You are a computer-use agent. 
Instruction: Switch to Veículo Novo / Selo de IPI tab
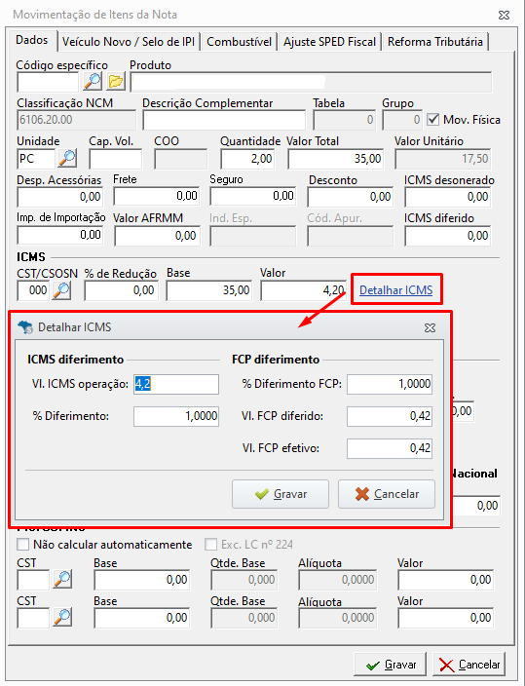[x=129, y=42]
